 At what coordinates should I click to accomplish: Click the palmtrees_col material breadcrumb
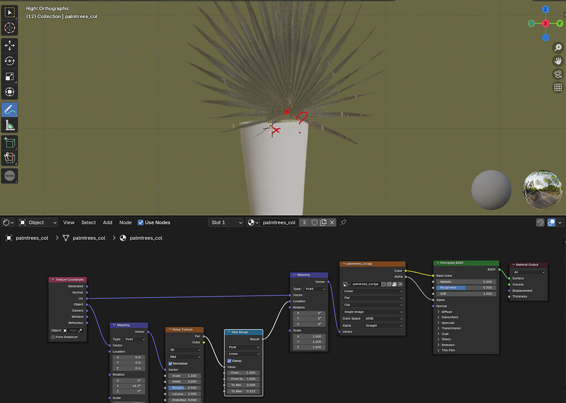[x=141, y=238]
